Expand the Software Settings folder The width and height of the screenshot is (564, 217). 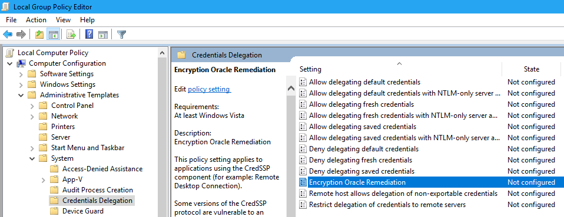(21, 74)
